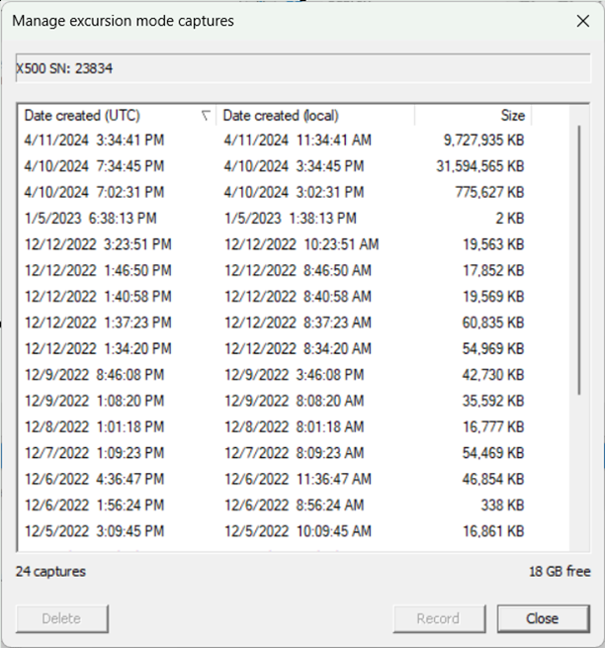Select capture 12/6/2022 1:56:24 PM
605x648 pixels.
pos(94,505)
